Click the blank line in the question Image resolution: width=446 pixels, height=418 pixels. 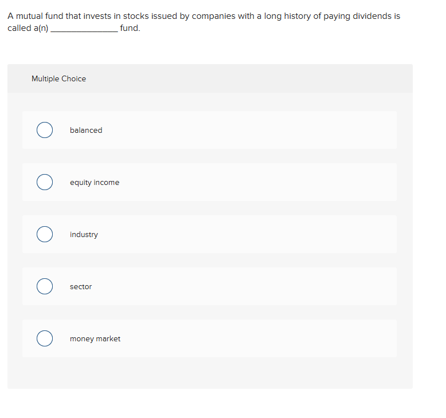(84, 29)
